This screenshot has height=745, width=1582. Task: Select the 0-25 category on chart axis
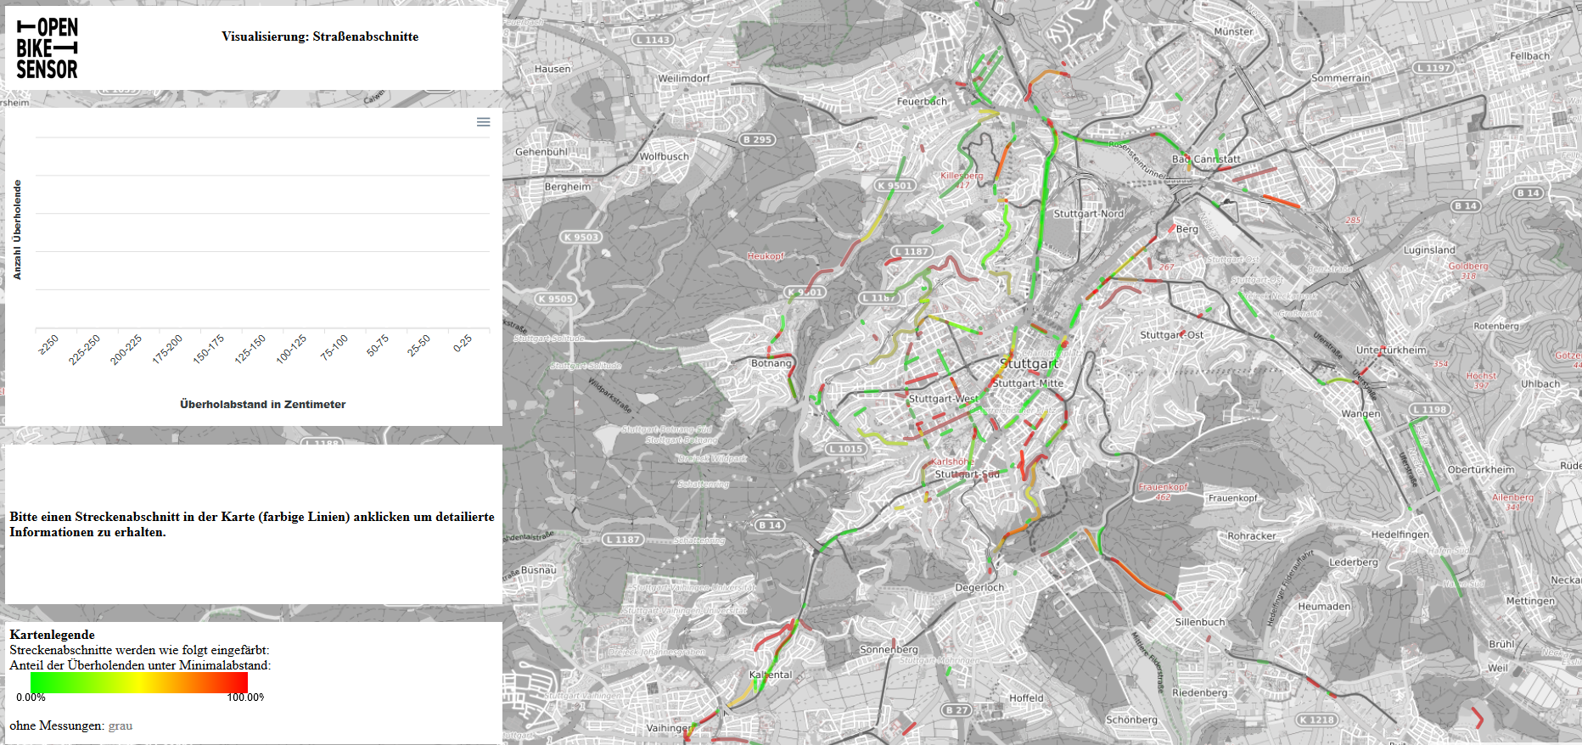point(463,343)
